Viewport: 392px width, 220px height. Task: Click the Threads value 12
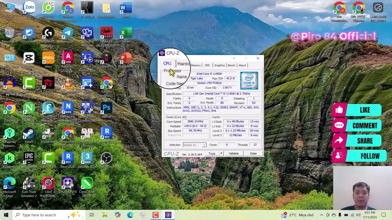[x=255, y=145]
